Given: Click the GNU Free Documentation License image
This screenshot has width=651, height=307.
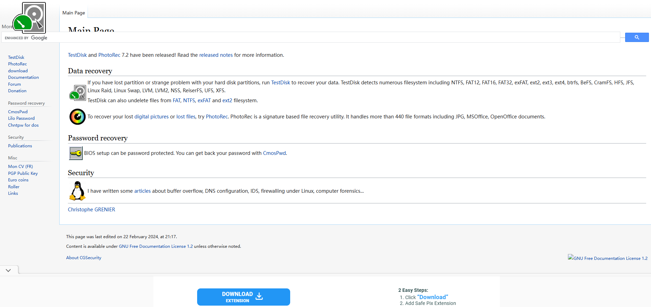Looking at the screenshot, I should click(x=607, y=258).
